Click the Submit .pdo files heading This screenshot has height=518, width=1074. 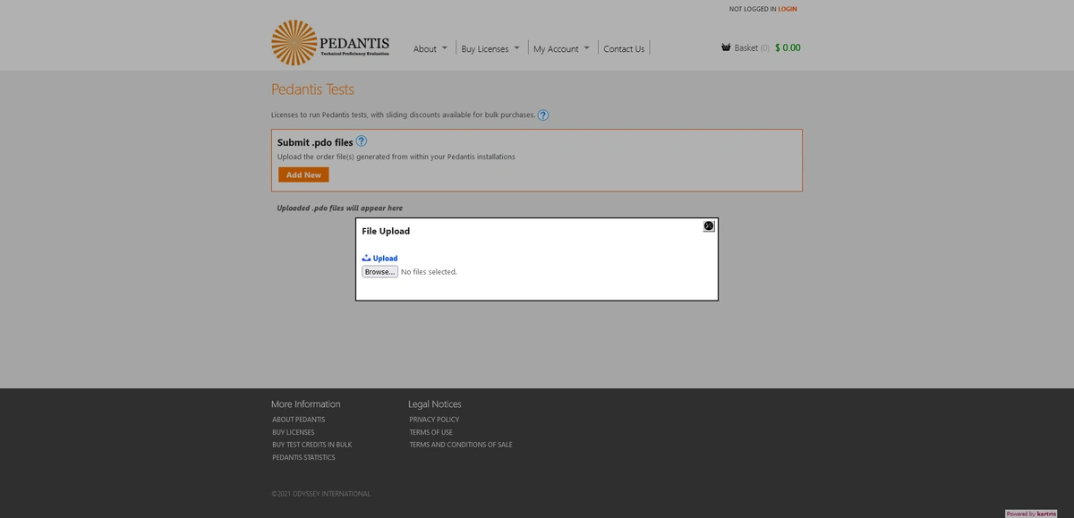coord(315,142)
